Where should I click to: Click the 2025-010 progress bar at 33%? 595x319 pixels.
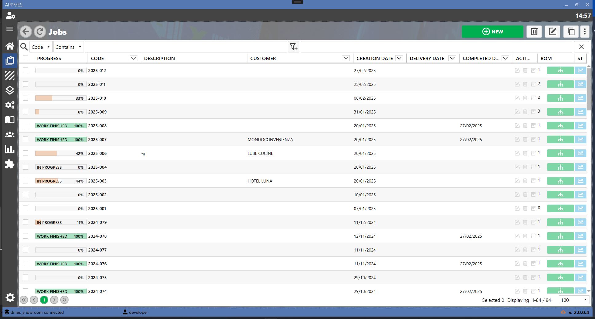pyautogui.click(x=60, y=98)
